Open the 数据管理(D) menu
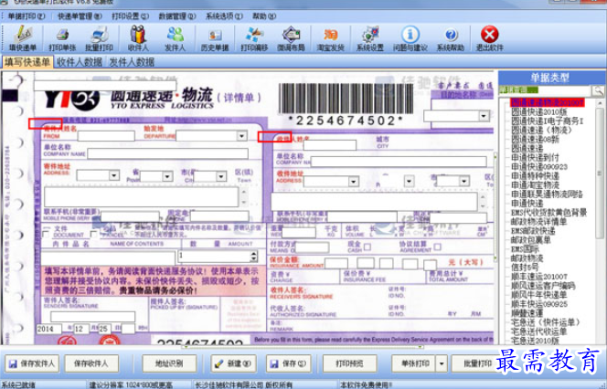This screenshot has height=389, width=607. (x=177, y=16)
